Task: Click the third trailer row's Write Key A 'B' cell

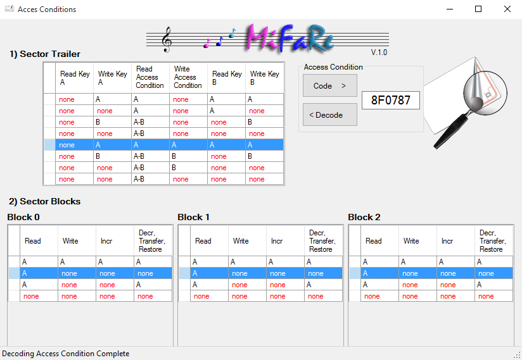Action: 113,122
